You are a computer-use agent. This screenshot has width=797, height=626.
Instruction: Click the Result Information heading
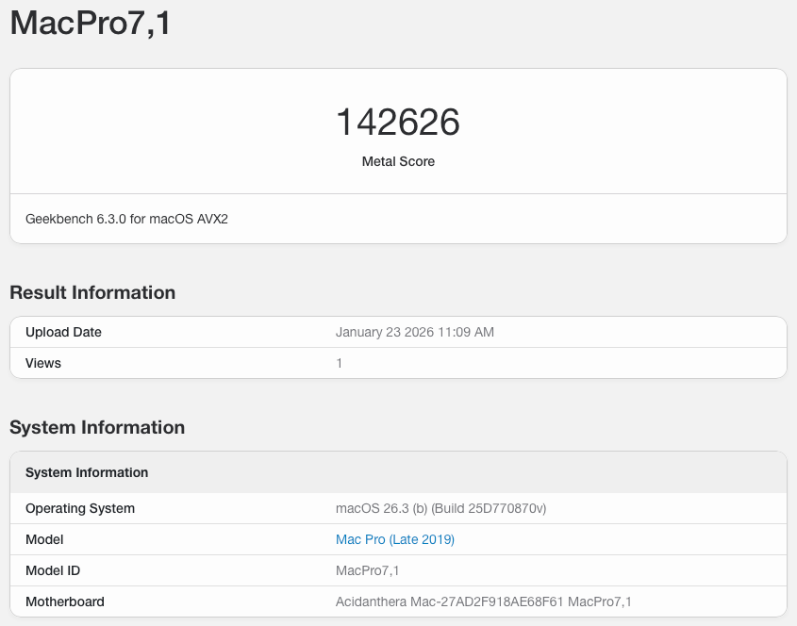(x=92, y=292)
